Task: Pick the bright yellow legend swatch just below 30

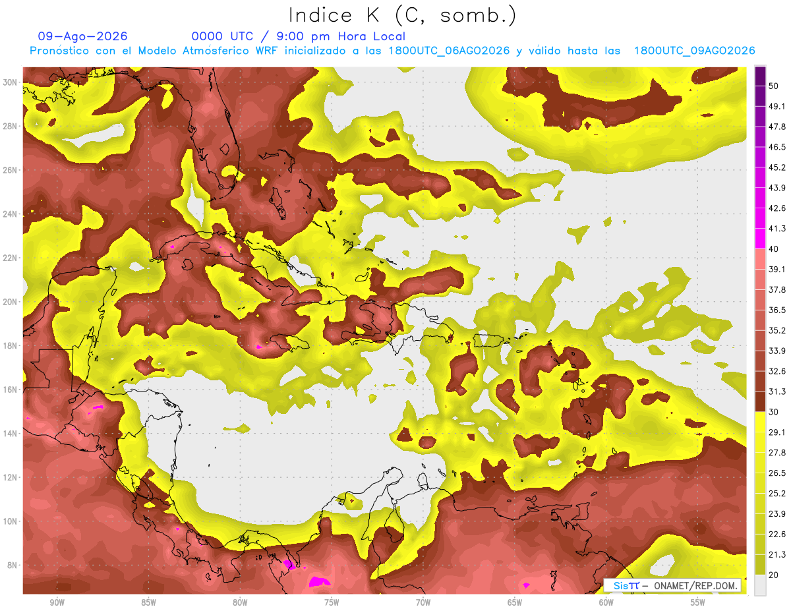Action: tap(760, 421)
